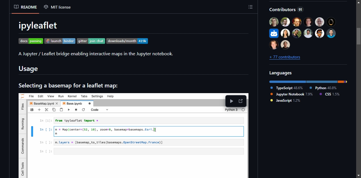Click the Jupyter logo in the demo
The height and width of the screenshot is (178, 361).
click(23, 96)
